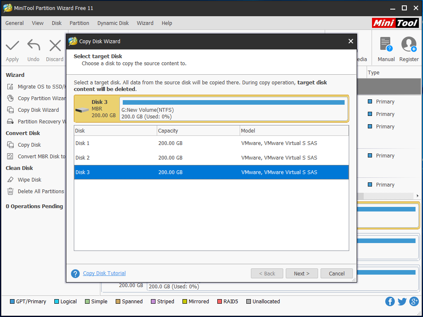Select Wipe Disk in the sidebar
The height and width of the screenshot is (317, 423).
pyautogui.click(x=29, y=180)
